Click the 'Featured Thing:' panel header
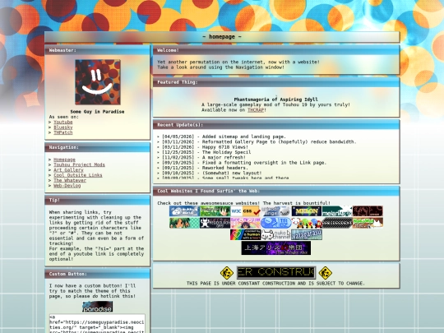 point(276,82)
